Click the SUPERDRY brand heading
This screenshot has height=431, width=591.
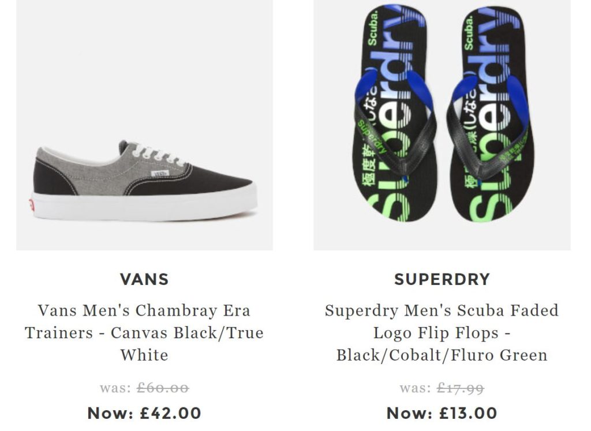click(442, 279)
